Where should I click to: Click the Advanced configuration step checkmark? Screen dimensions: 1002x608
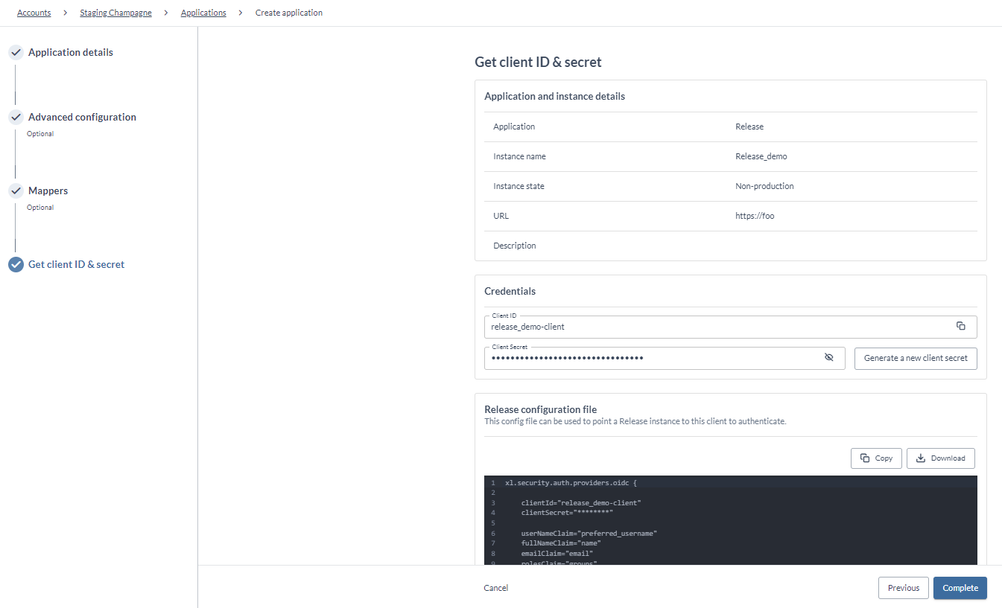click(x=16, y=118)
